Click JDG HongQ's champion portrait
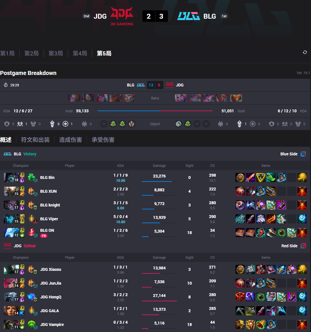 point(11,297)
